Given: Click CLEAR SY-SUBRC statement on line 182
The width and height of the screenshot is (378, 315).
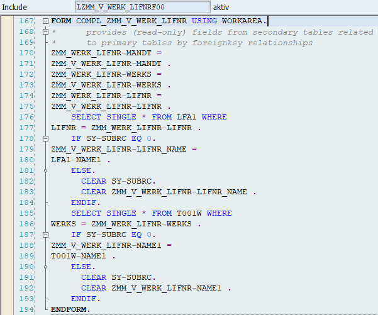Looking at the screenshot, I should coord(118,181).
